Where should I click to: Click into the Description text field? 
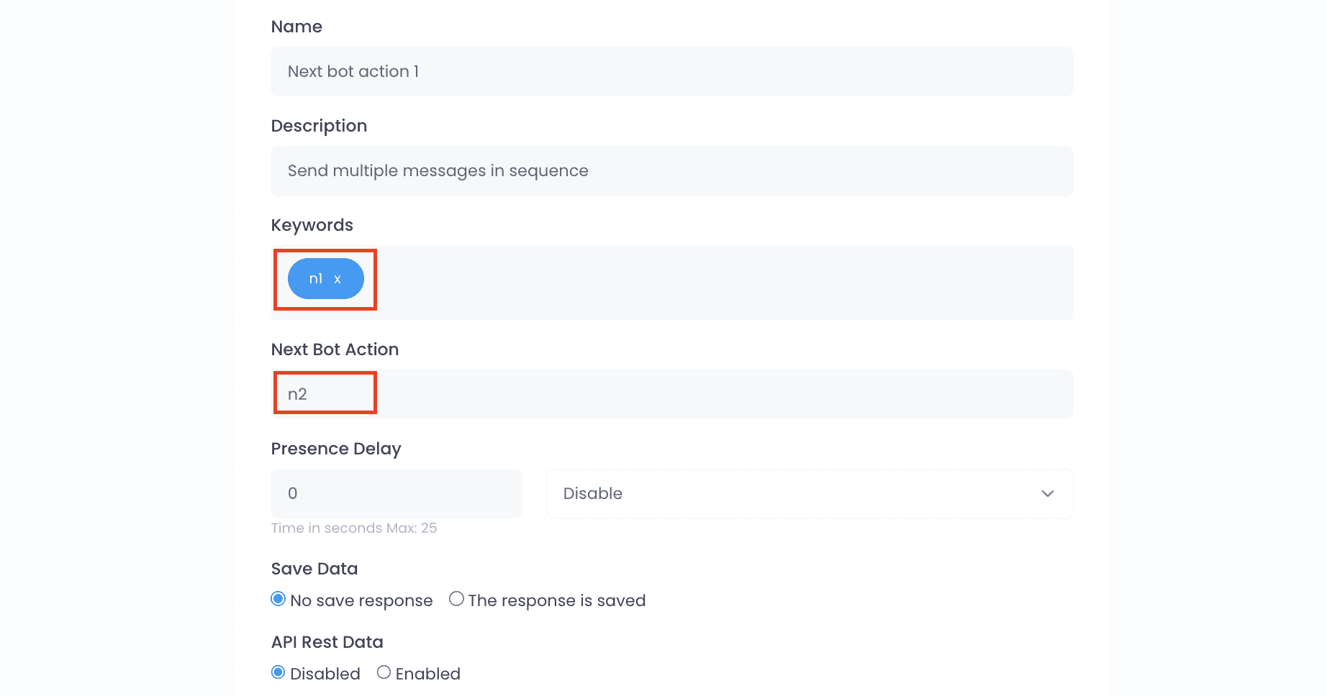click(671, 170)
